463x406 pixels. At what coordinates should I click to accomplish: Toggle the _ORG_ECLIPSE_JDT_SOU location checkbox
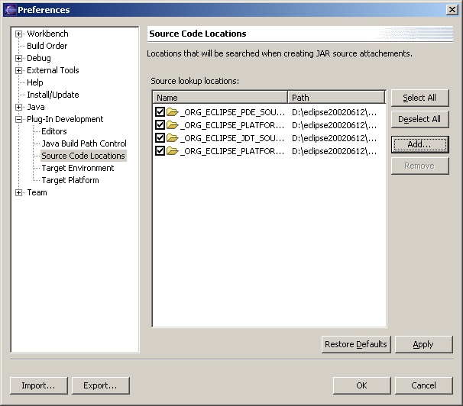(x=160, y=138)
